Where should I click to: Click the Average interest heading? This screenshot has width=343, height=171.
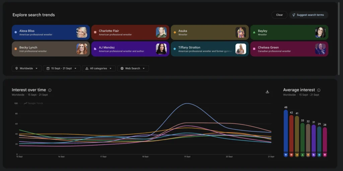(299, 90)
